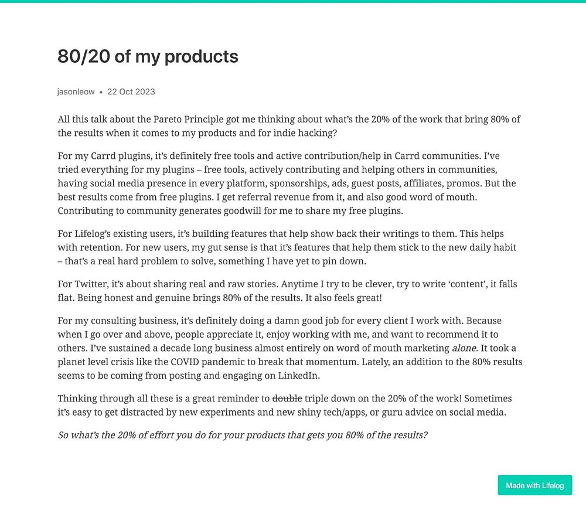The height and width of the screenshot is (507, 586).
Task: Click the bullet separator between author and date
Action: (101, 93)
